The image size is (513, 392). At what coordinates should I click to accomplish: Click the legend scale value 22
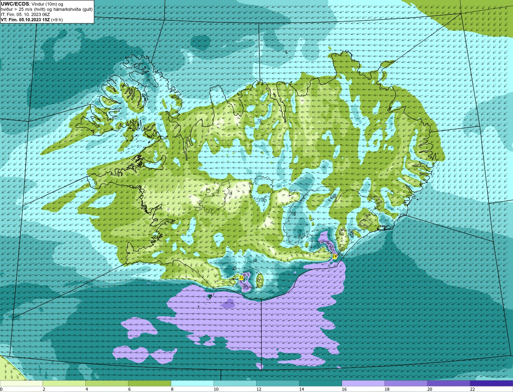click(x=473, y=389)
